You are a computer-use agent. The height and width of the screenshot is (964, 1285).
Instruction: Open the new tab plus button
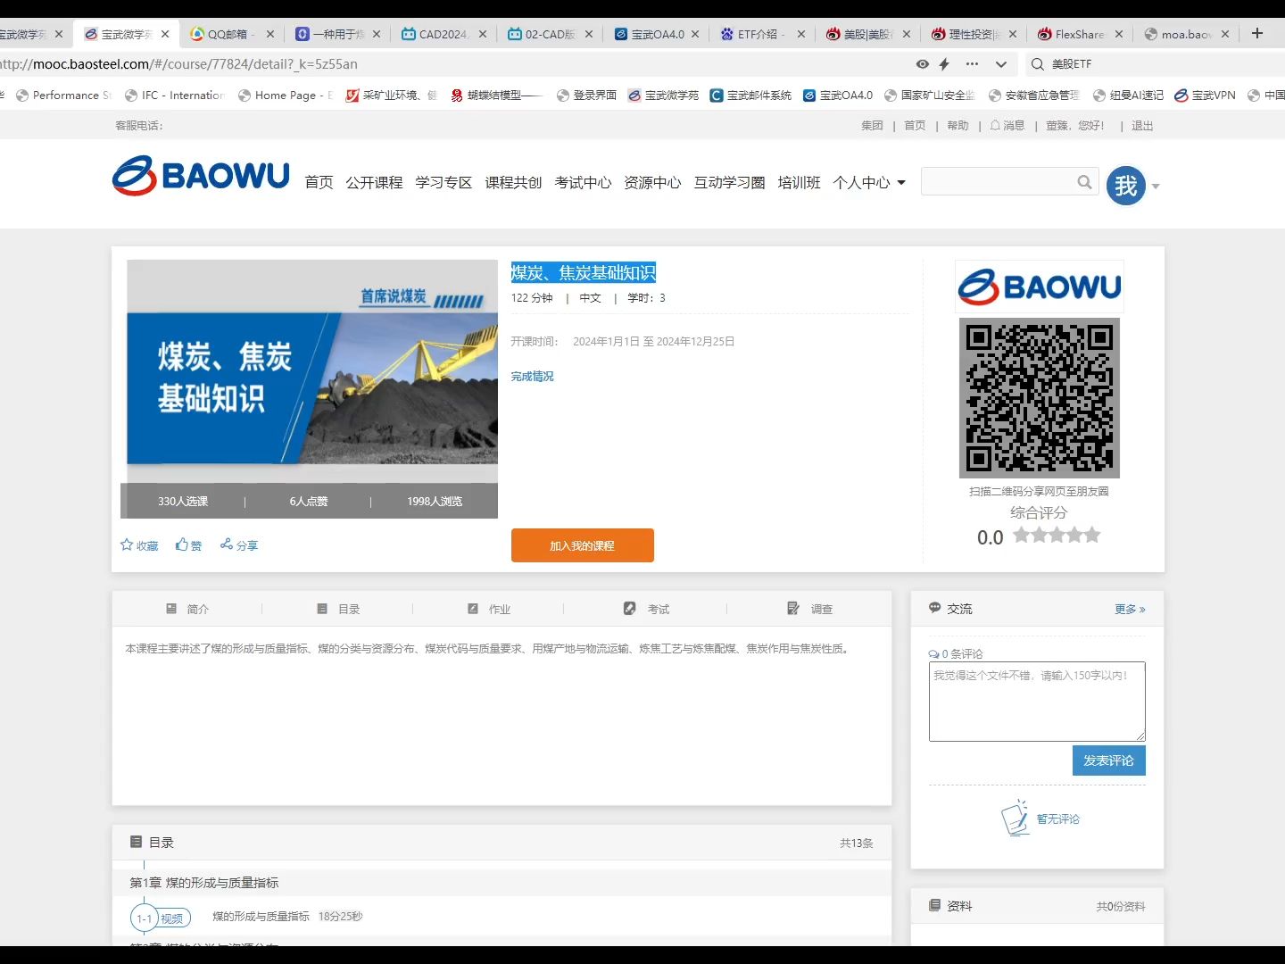coord(1257,34)
